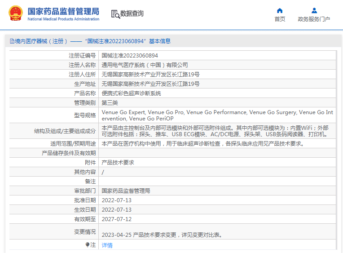Click the National Medical Products Administration subtitle

coord(63,19)
